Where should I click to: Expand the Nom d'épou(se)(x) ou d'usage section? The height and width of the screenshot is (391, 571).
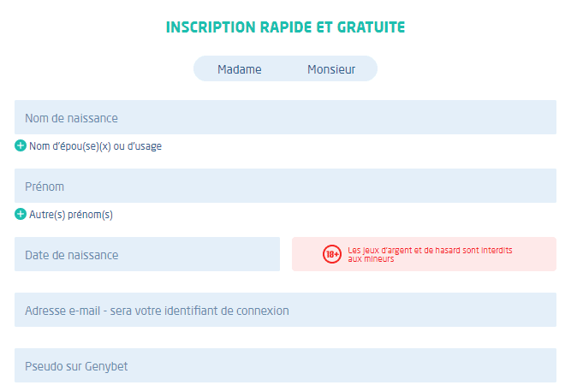pyautogui.click(x=95, y=146)
